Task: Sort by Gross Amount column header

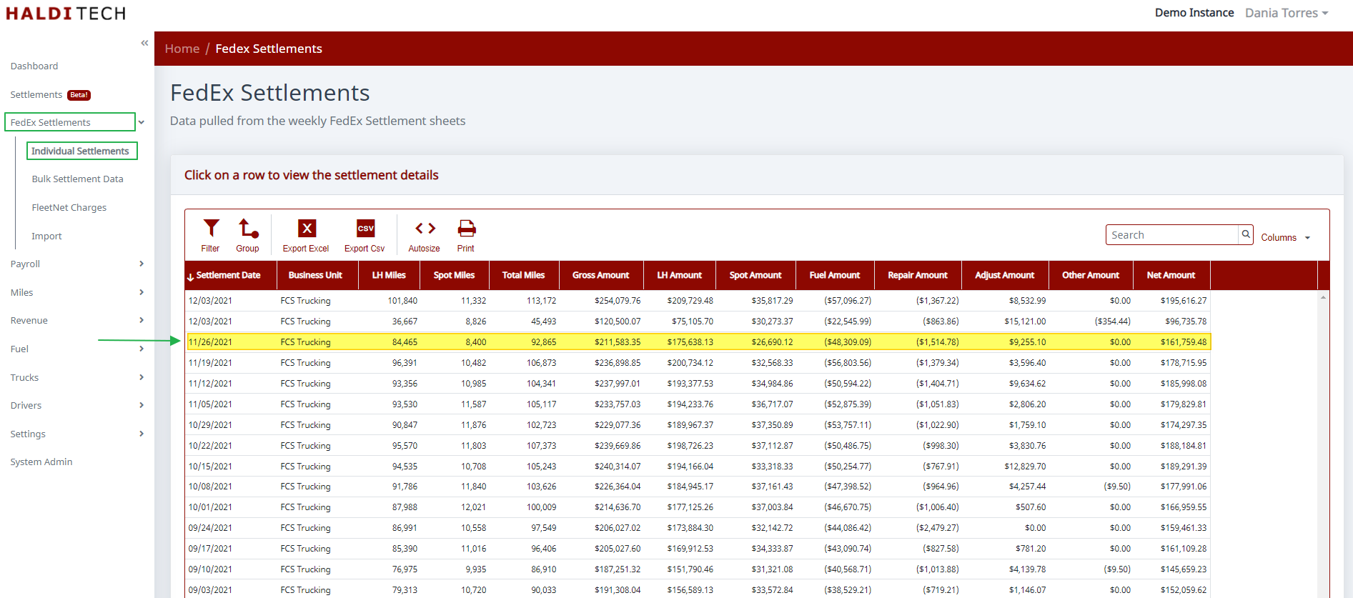Action: tap(600, 275)
